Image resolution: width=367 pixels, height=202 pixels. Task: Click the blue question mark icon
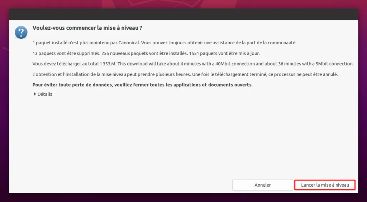21,32
